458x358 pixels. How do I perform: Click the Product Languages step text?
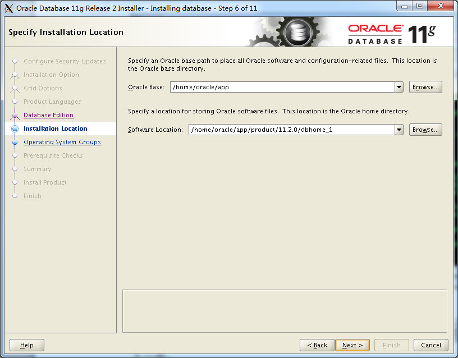click(52, 102)
